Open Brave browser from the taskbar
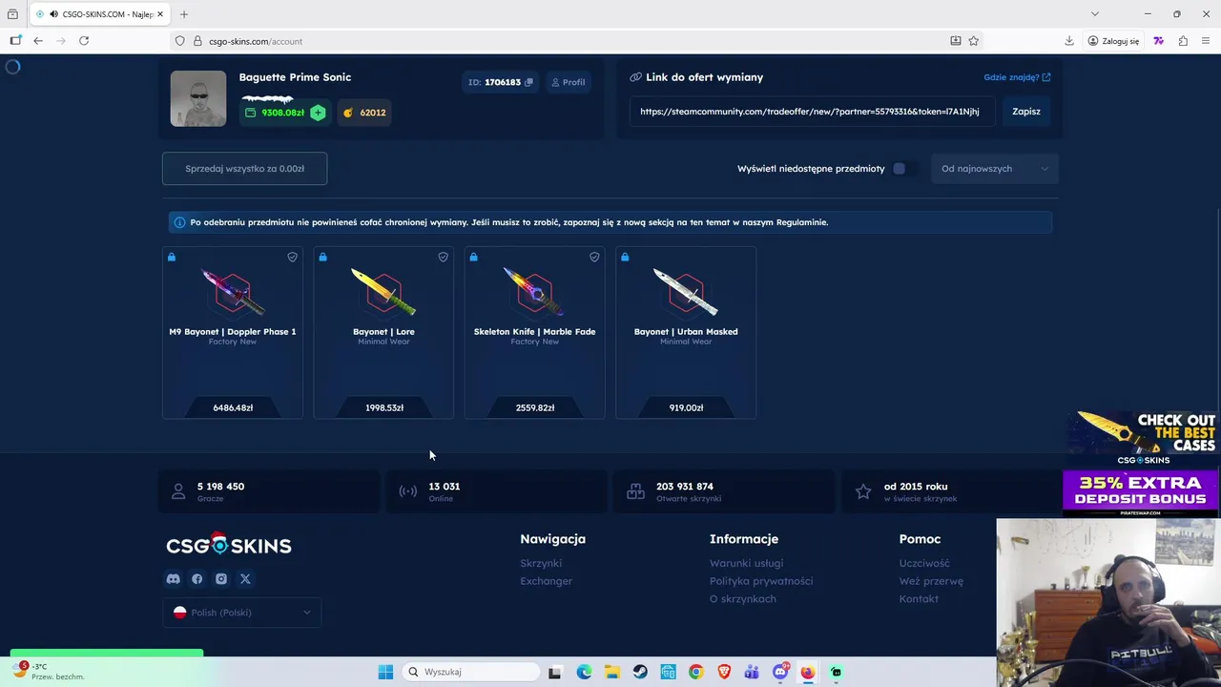 pos(724,672)
